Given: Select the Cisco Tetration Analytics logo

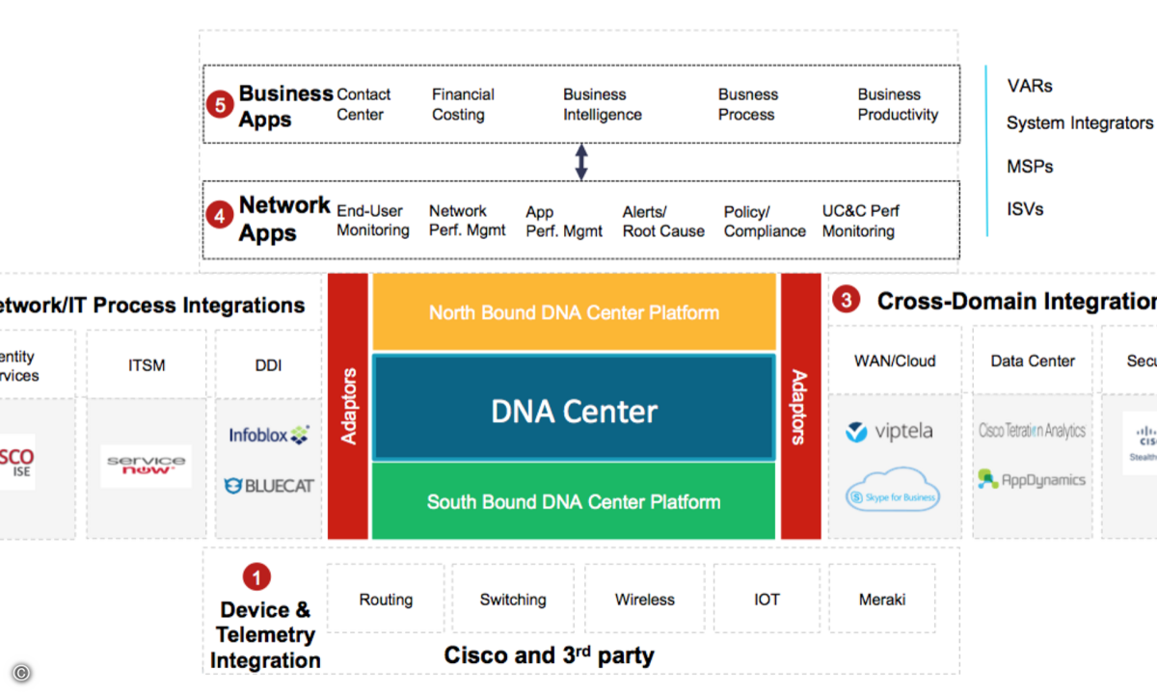Looking at the screenshot, I should (1032, 431).
